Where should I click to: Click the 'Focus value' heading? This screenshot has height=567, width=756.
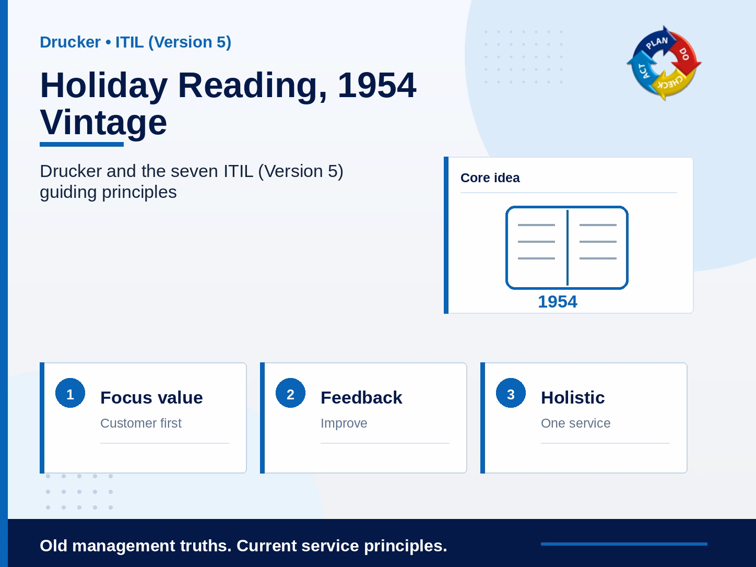(x=151, y=397)
